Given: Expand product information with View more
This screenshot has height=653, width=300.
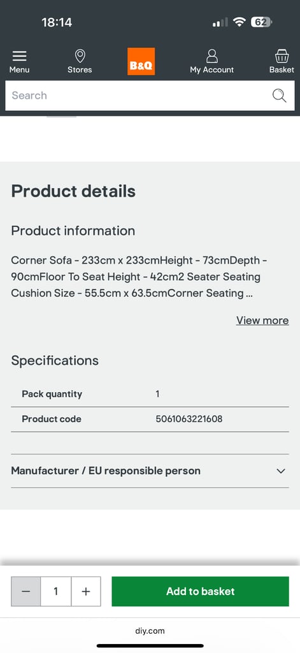Looking at the screenshot, I should coord(262,320).
